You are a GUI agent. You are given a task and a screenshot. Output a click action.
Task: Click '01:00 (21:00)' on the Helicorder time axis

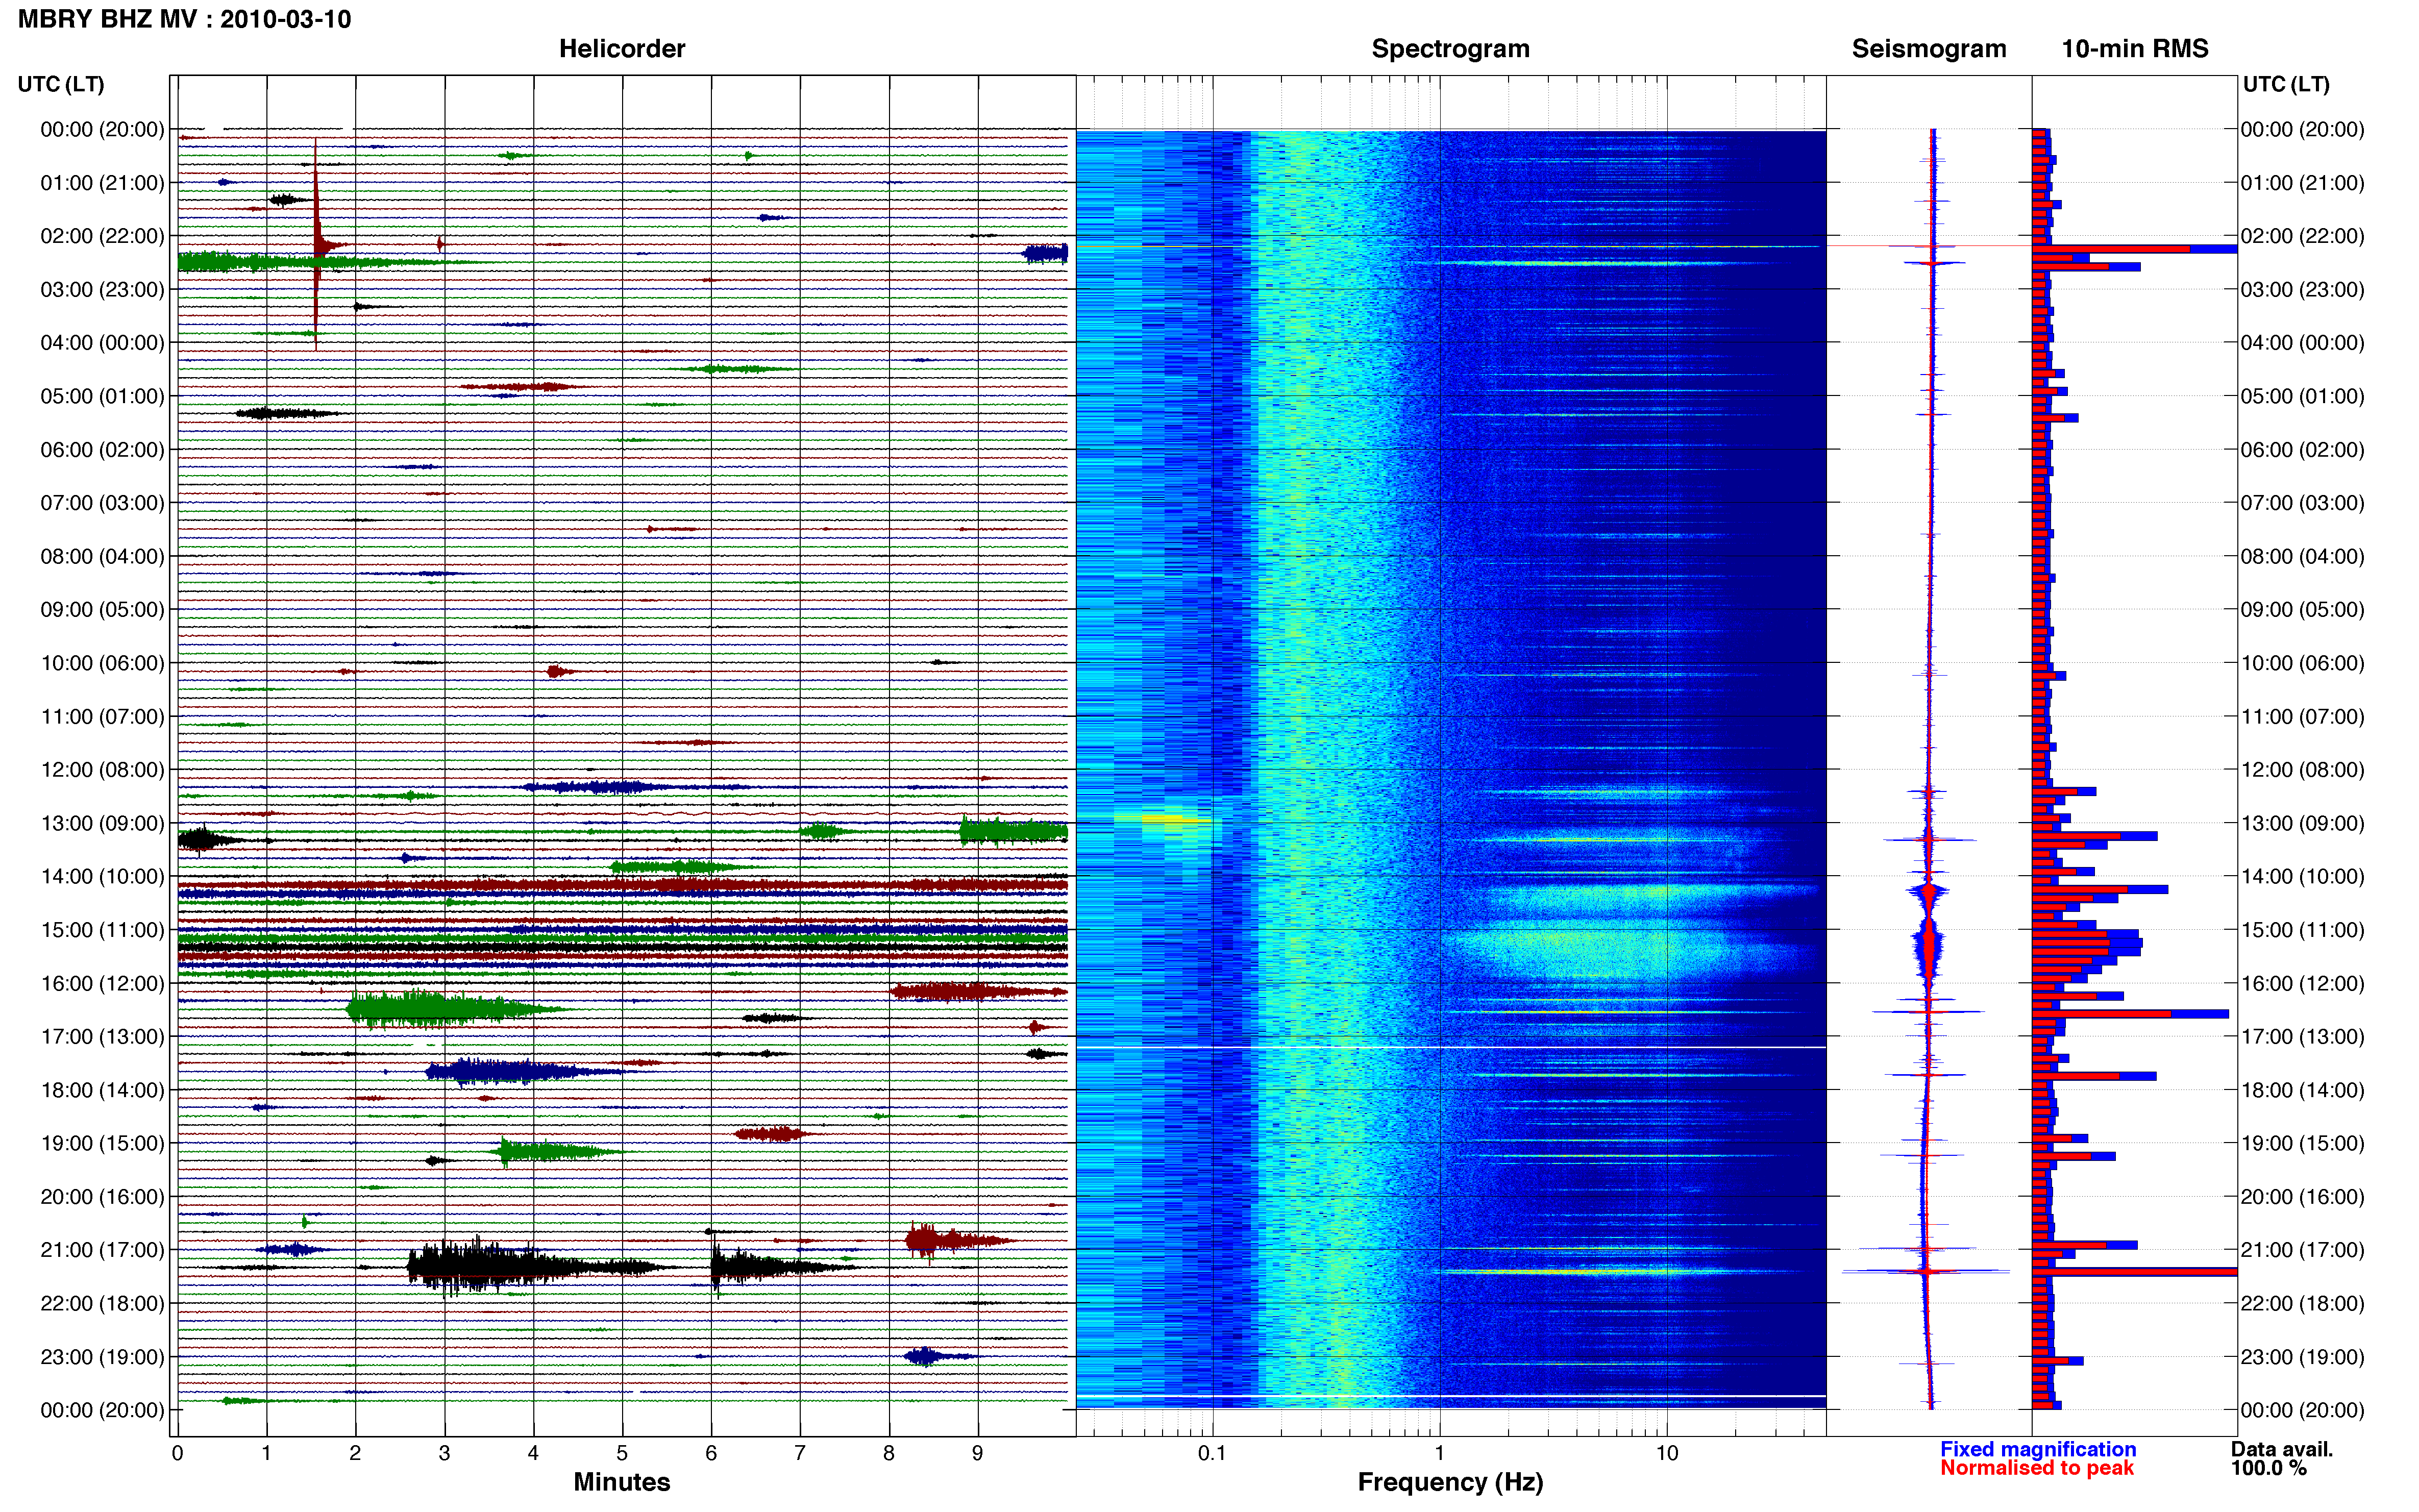tap(102, 183)
